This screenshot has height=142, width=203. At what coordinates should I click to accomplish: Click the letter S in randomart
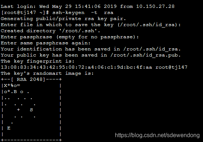[x=32, y=110]
